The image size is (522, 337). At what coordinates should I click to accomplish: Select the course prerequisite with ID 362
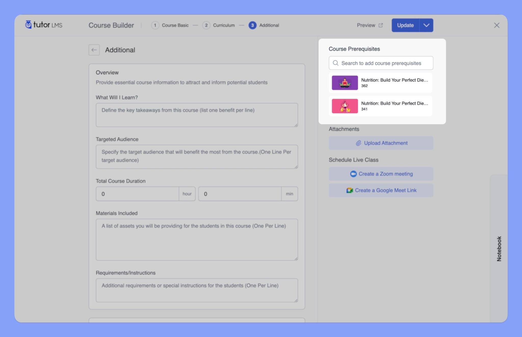point(381,83)
